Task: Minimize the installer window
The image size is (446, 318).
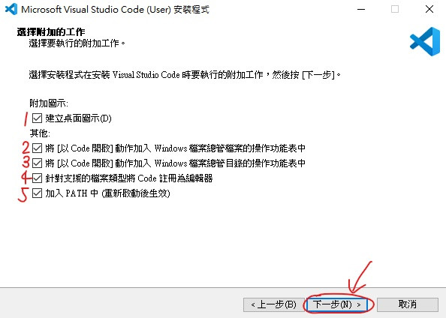Action: coord(361,10)
